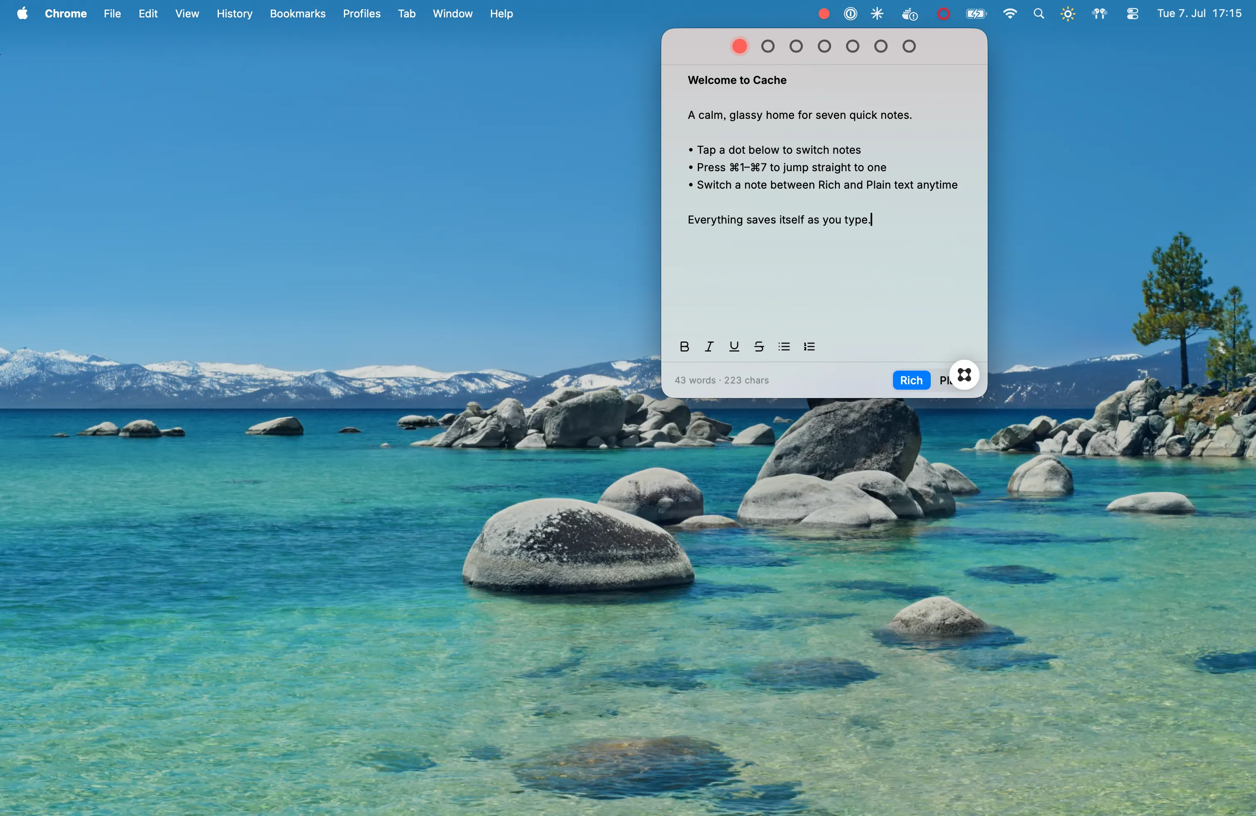
Task: Open the Edit menu
Action: coord(148,14)
